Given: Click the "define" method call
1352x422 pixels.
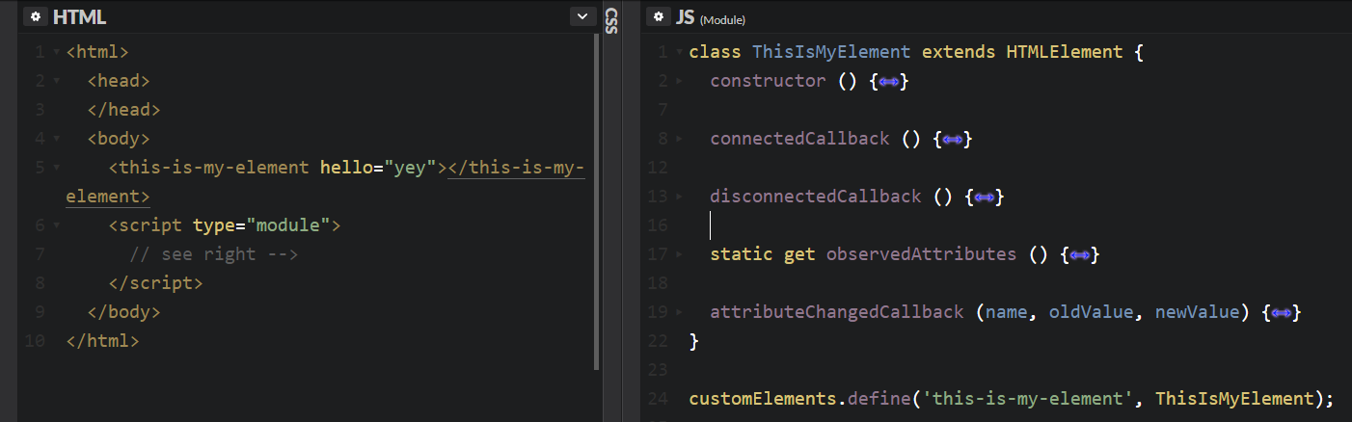Looking at the screenshot, I should pos(879,399).
